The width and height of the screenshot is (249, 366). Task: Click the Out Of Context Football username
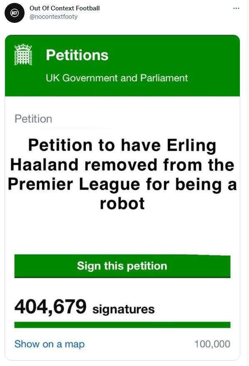(65, 7)
